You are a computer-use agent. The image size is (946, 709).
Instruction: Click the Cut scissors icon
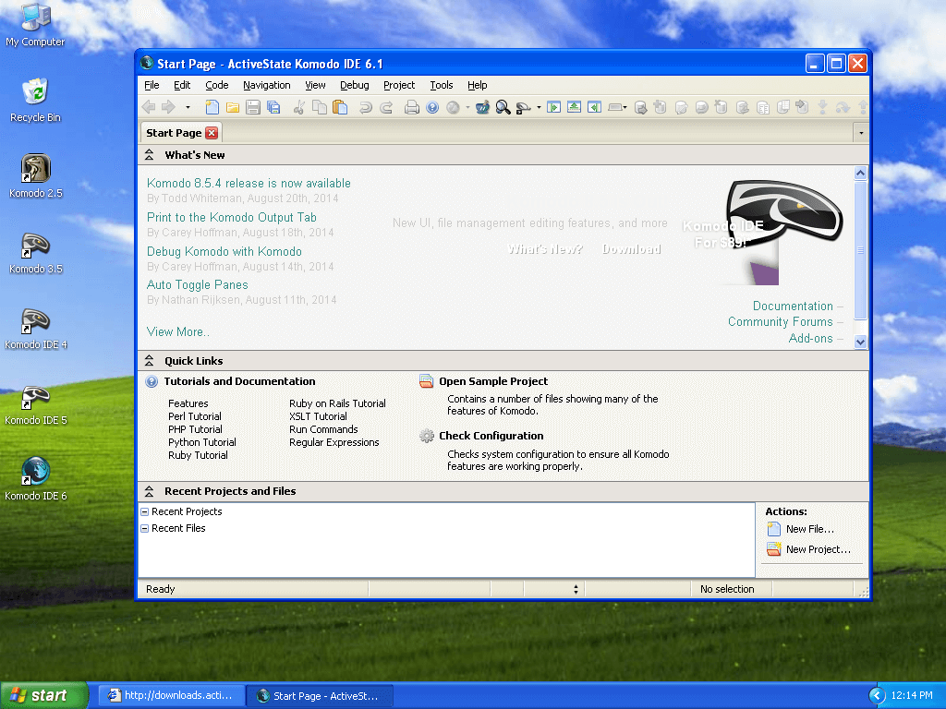298,107
